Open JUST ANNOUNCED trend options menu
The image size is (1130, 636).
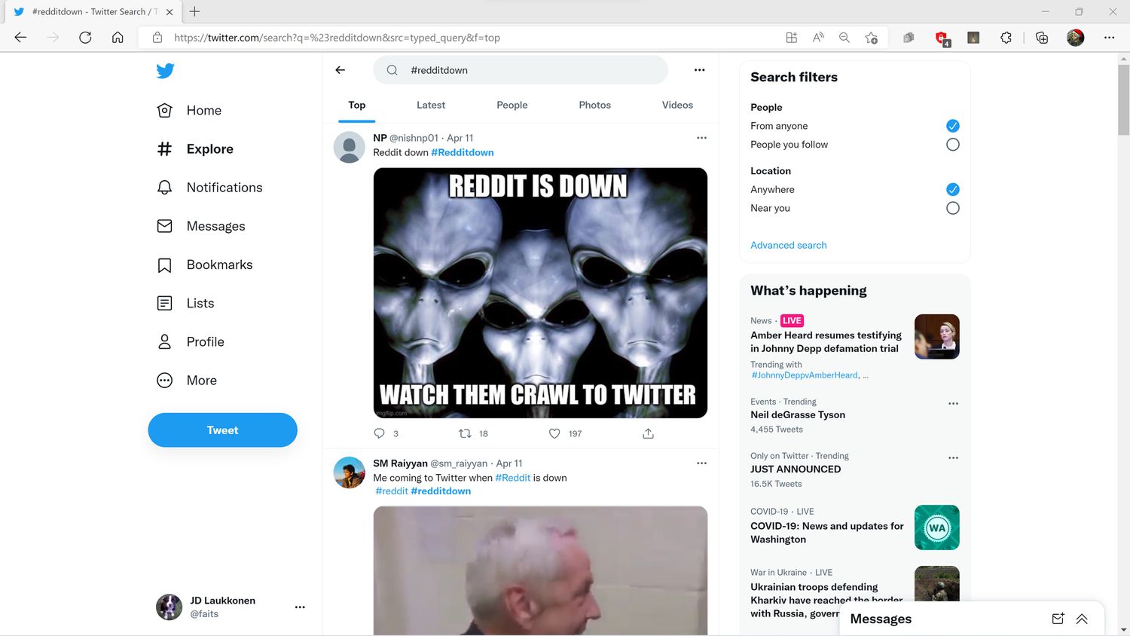click(x=953, y=457)
